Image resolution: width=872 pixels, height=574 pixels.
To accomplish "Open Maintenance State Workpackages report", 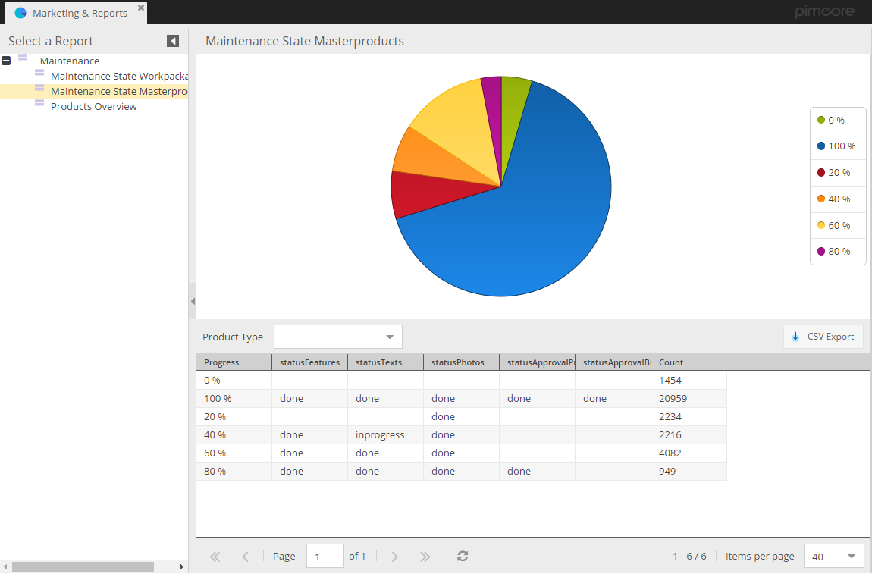I will 118,77.
